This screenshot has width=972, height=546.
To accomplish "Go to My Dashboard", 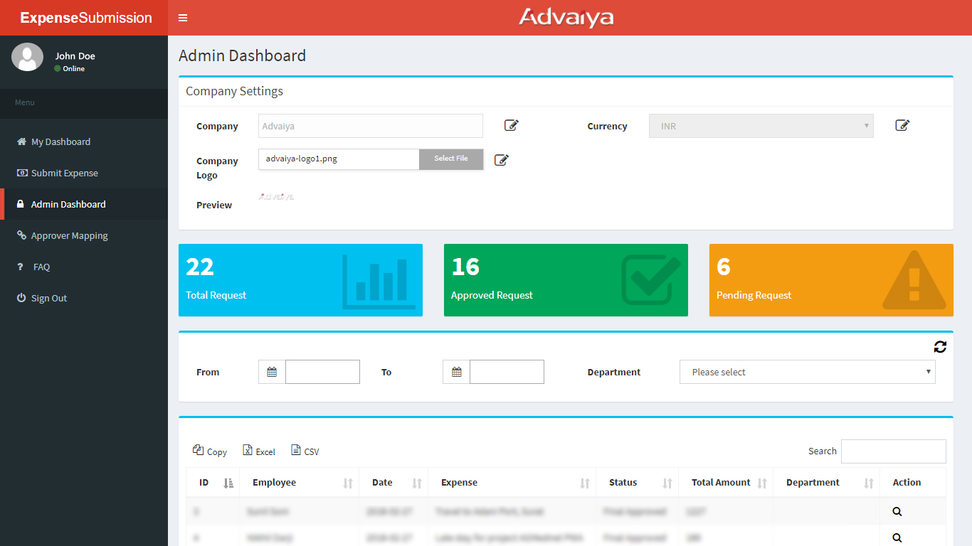I will pos(84,141).
